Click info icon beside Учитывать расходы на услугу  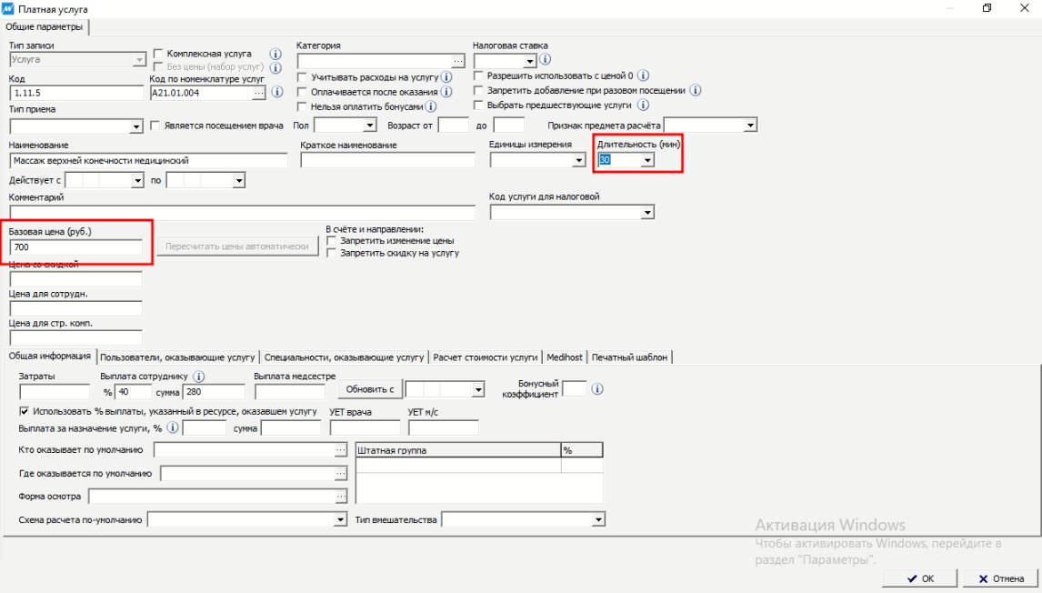[x=446, y=78]
